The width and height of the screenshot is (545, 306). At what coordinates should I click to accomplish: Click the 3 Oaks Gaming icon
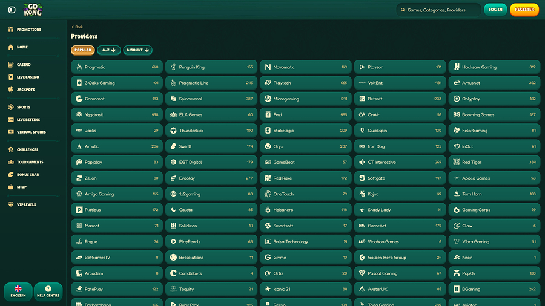[79, 83]
